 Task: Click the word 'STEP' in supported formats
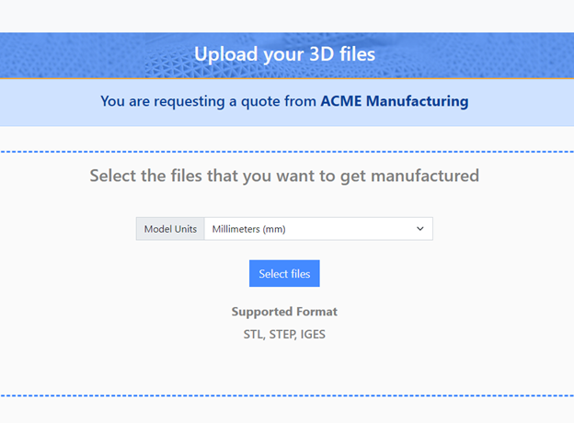pyautogui.click(x=282, y=334)
